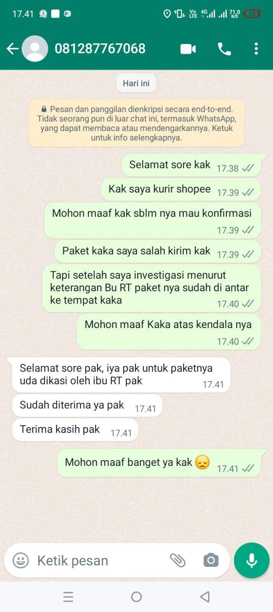273x612 pixels.
Task: Start a video call
Action: tap(188, 49)
